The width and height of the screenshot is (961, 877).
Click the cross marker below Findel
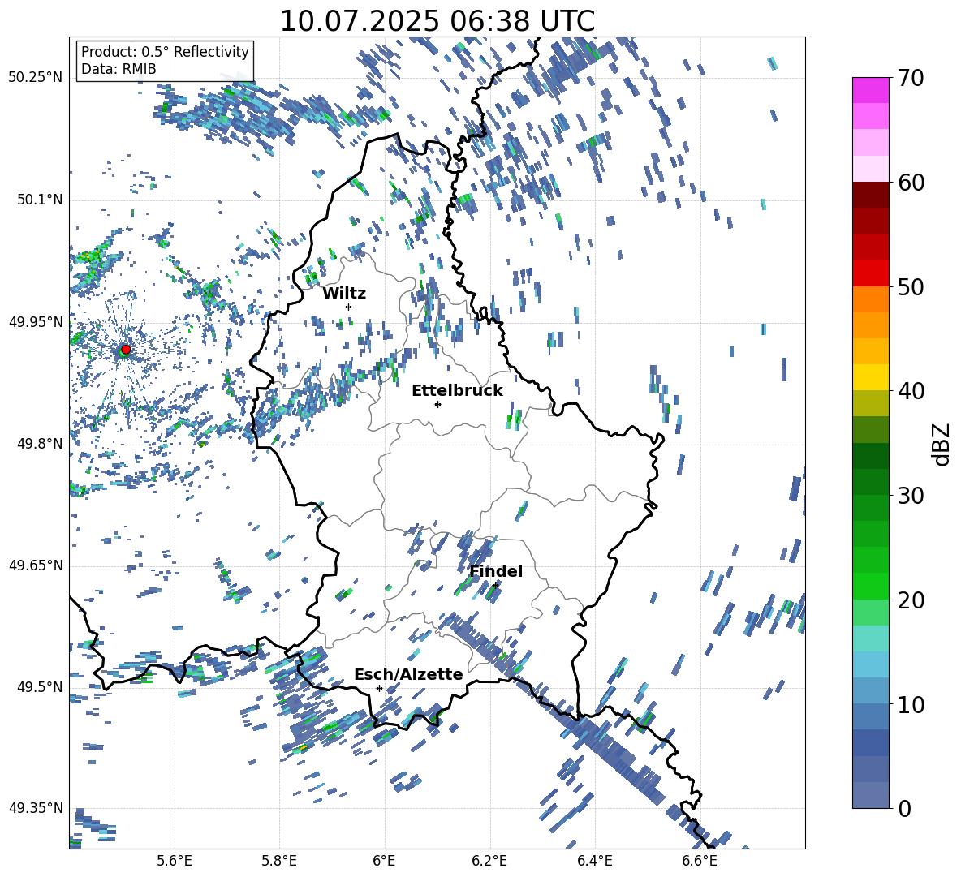click(x=495, y=586)
